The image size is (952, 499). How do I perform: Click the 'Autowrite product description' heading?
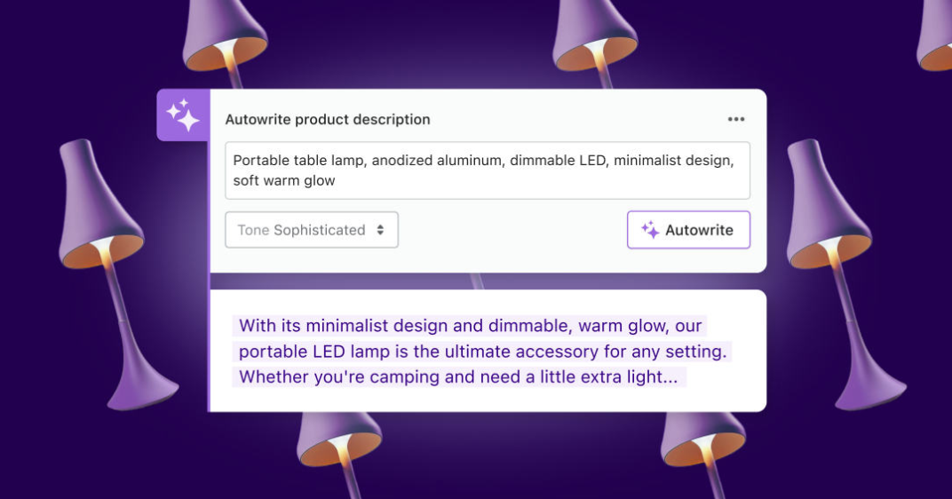tap(328, 119)
